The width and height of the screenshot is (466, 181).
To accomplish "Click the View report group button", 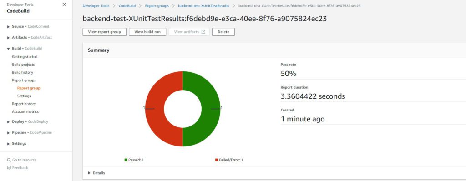I will click(x=104, y=32).
